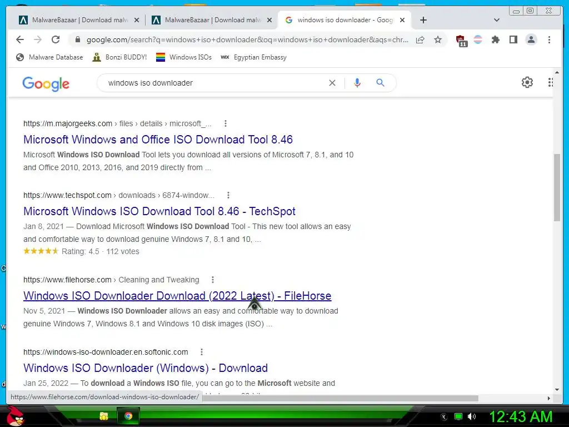The width and height of the screenshot is (569, 427).
Task: Open the Chrome profile avatar
Action: point(531,39)
